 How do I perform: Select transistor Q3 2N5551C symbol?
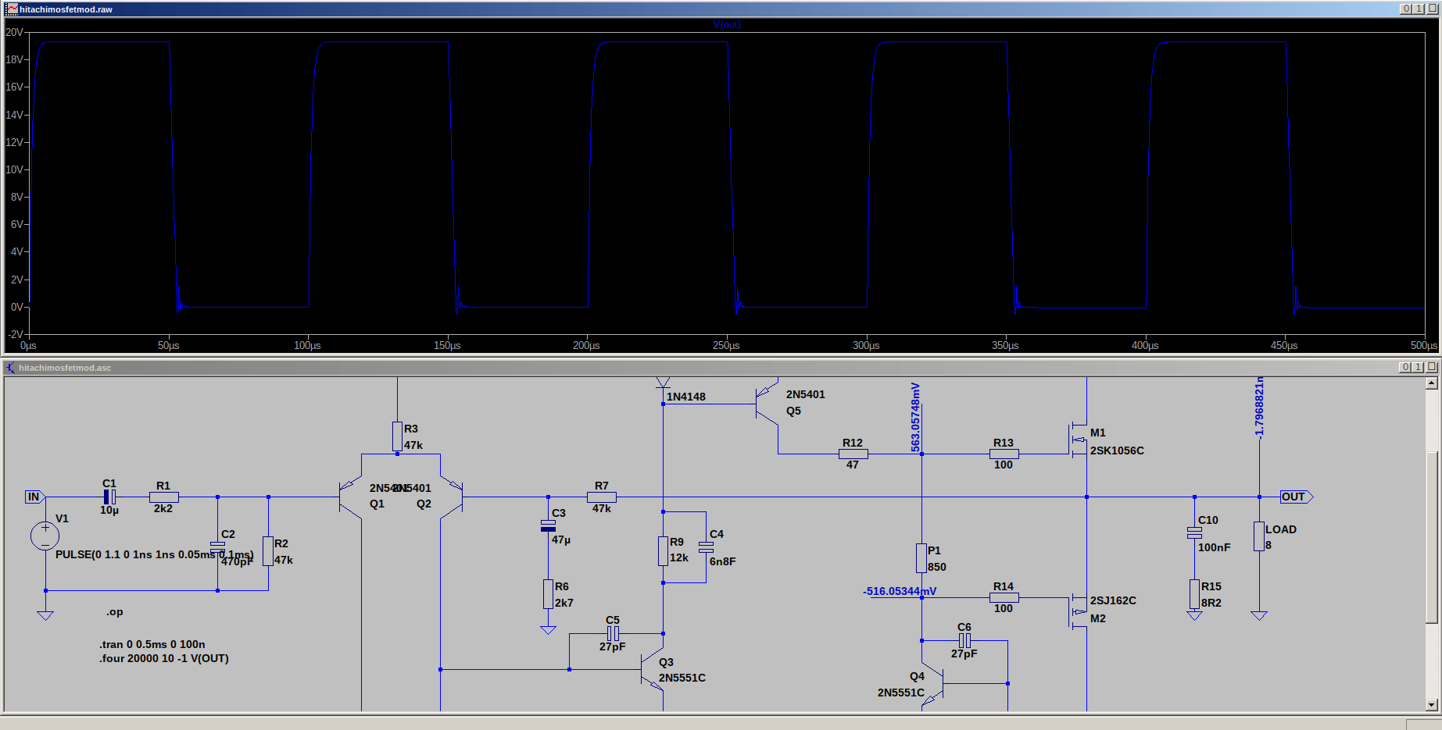tap(652, 670)
